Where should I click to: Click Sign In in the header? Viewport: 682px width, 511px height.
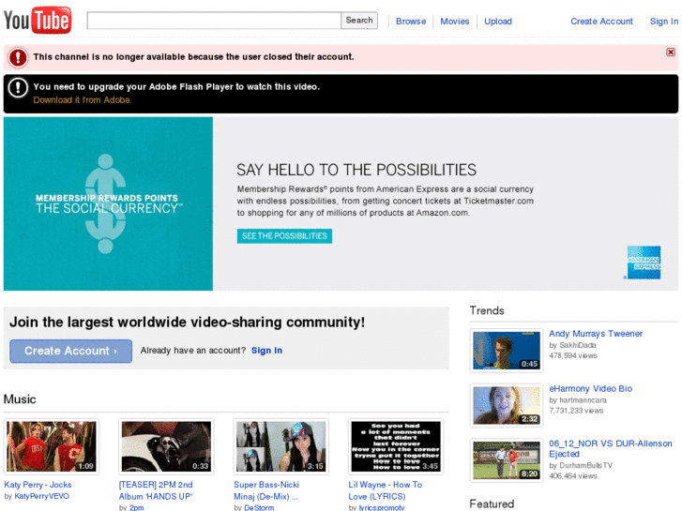pyautogui.click(x=664, y=22)
